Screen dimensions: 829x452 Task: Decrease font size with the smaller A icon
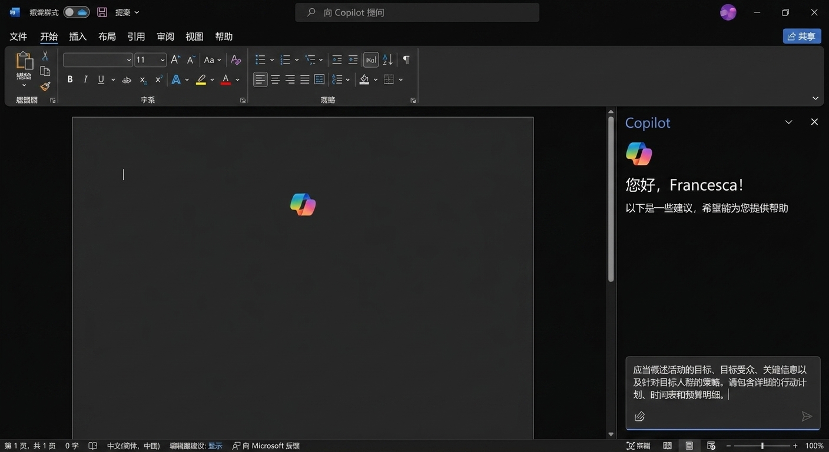[191, 59]
